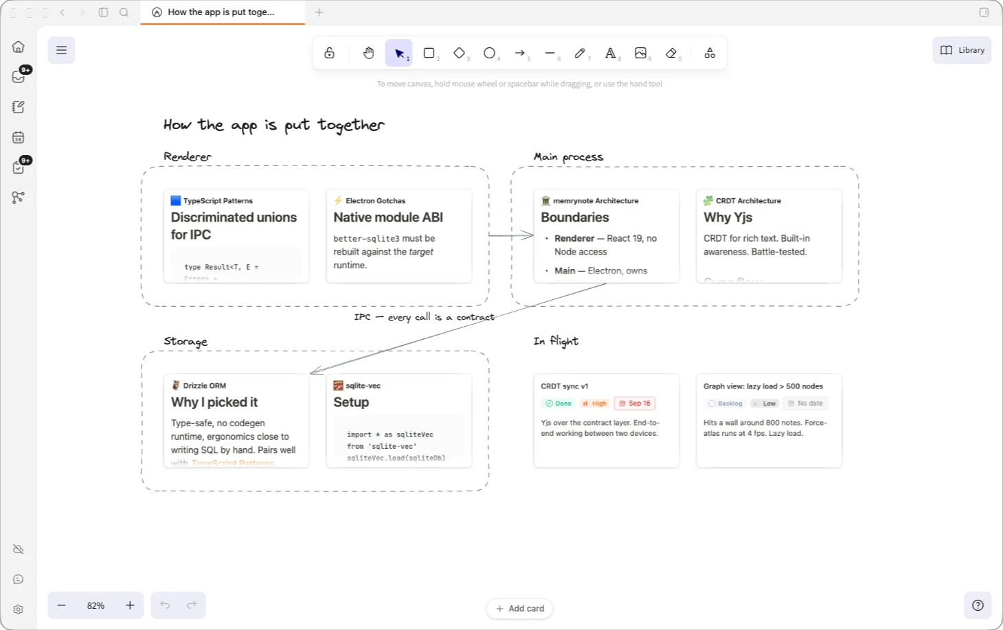
Task: Click the 'Sep 16' date badge
Action: (x=635, y=404)
